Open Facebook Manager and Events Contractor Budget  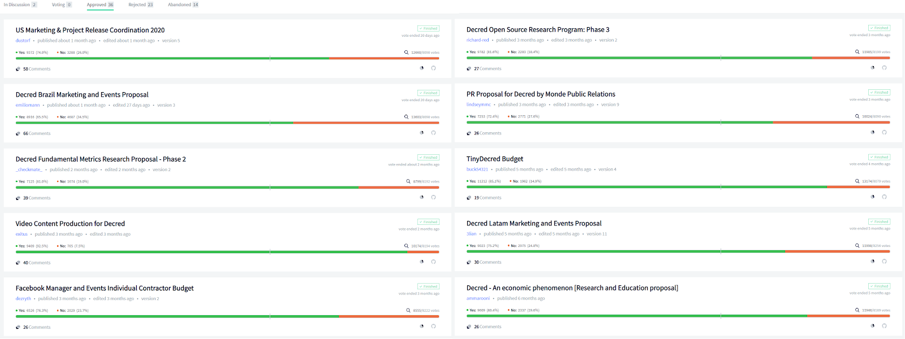coord(105,288)
